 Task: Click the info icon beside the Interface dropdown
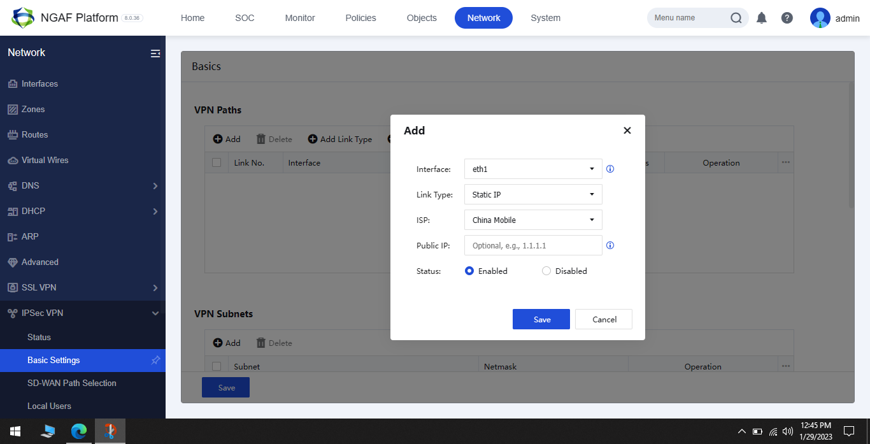tap(610, 169)
